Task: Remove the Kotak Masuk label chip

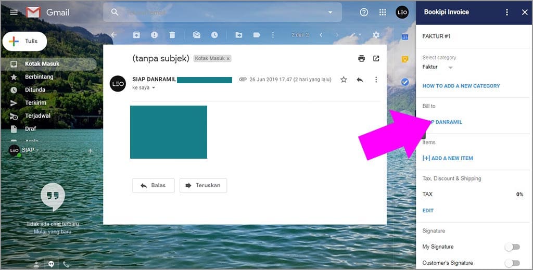Action: [x=228, y=59]
